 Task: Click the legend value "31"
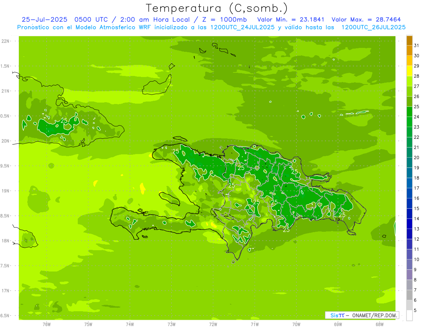[416, 45]
